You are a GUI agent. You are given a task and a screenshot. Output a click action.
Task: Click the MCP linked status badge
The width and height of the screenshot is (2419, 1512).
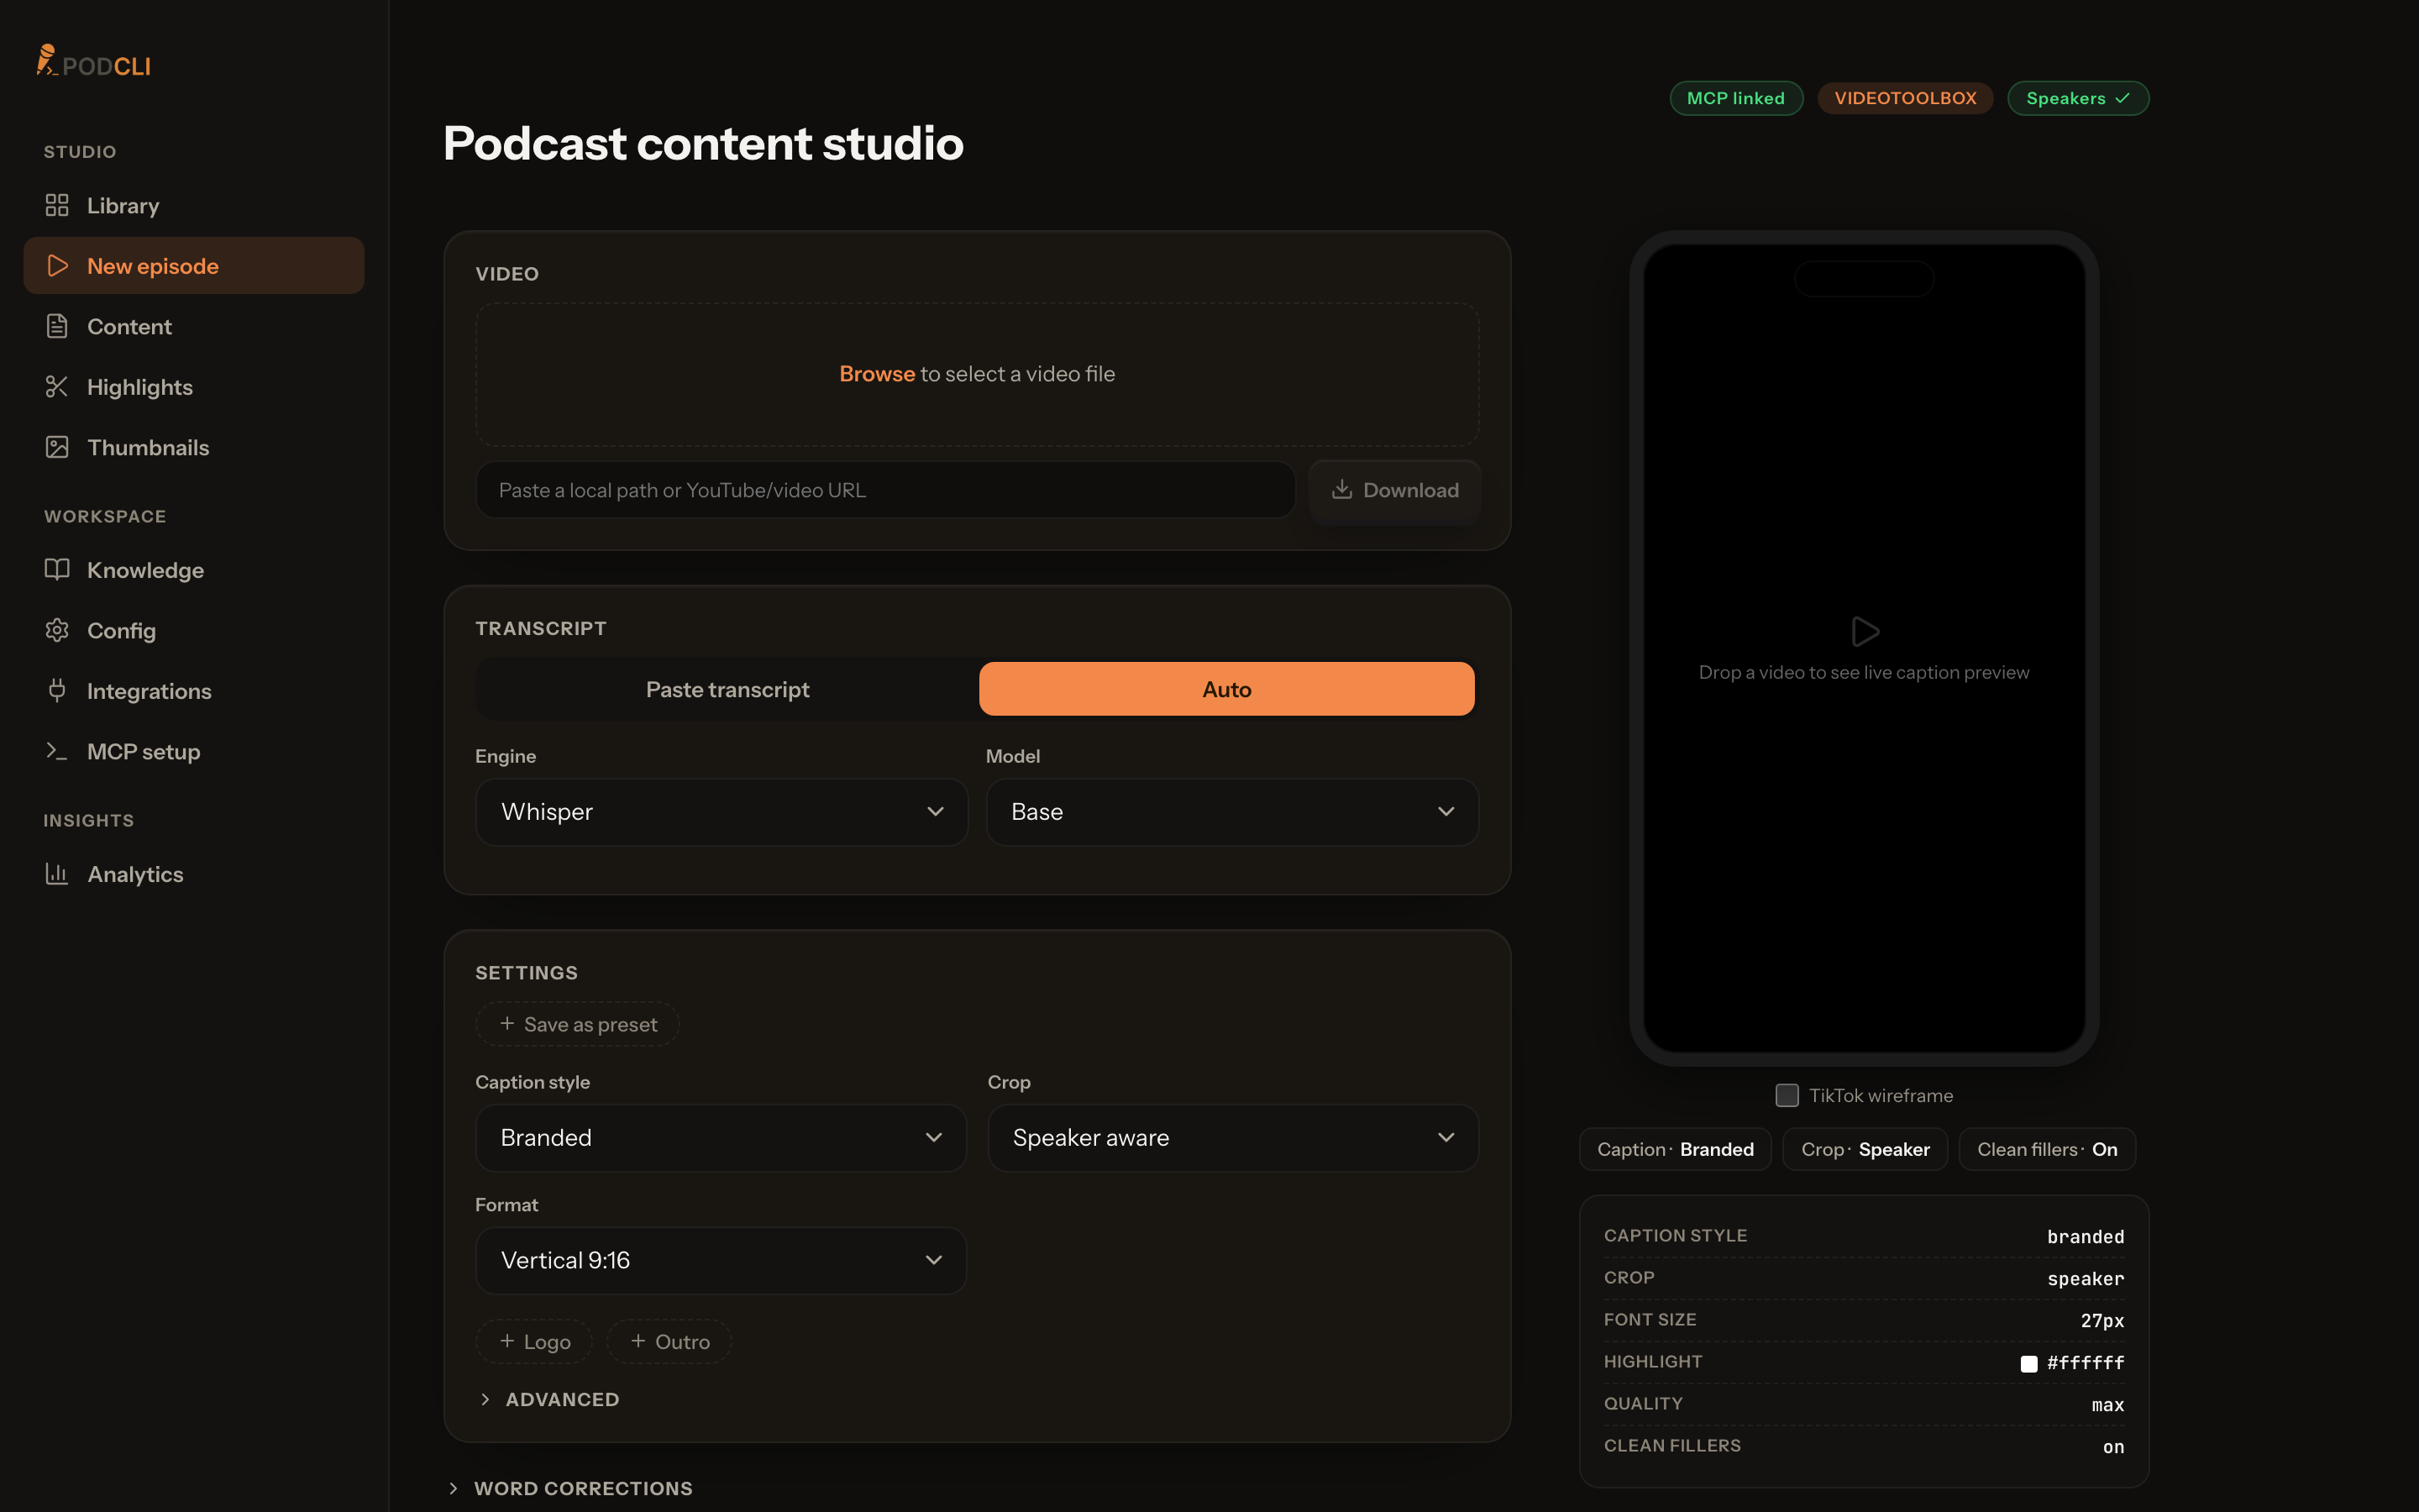(1736, 98)
